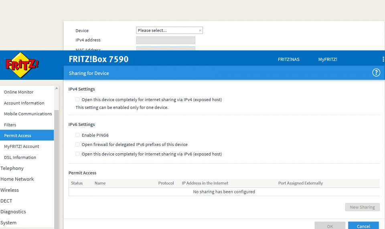Open Account Information in sidebar
The image size is (385, 229).
point(24,103)
